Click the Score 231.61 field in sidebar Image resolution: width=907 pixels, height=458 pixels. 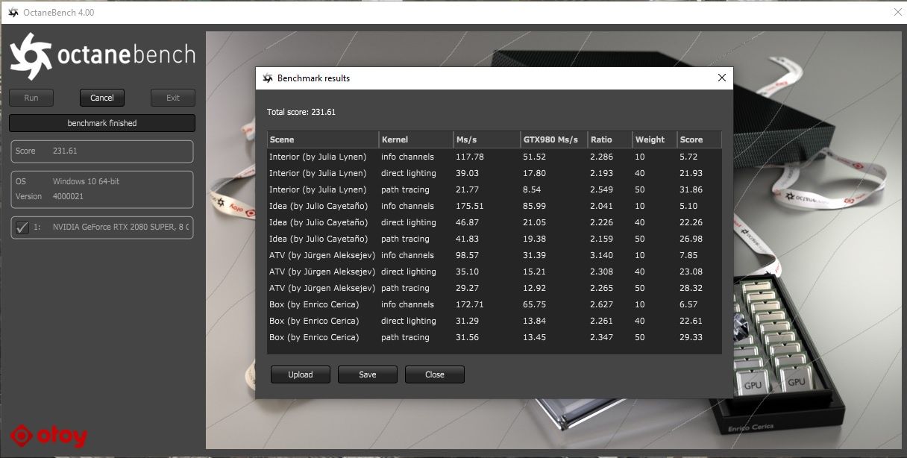click(102, 151)
